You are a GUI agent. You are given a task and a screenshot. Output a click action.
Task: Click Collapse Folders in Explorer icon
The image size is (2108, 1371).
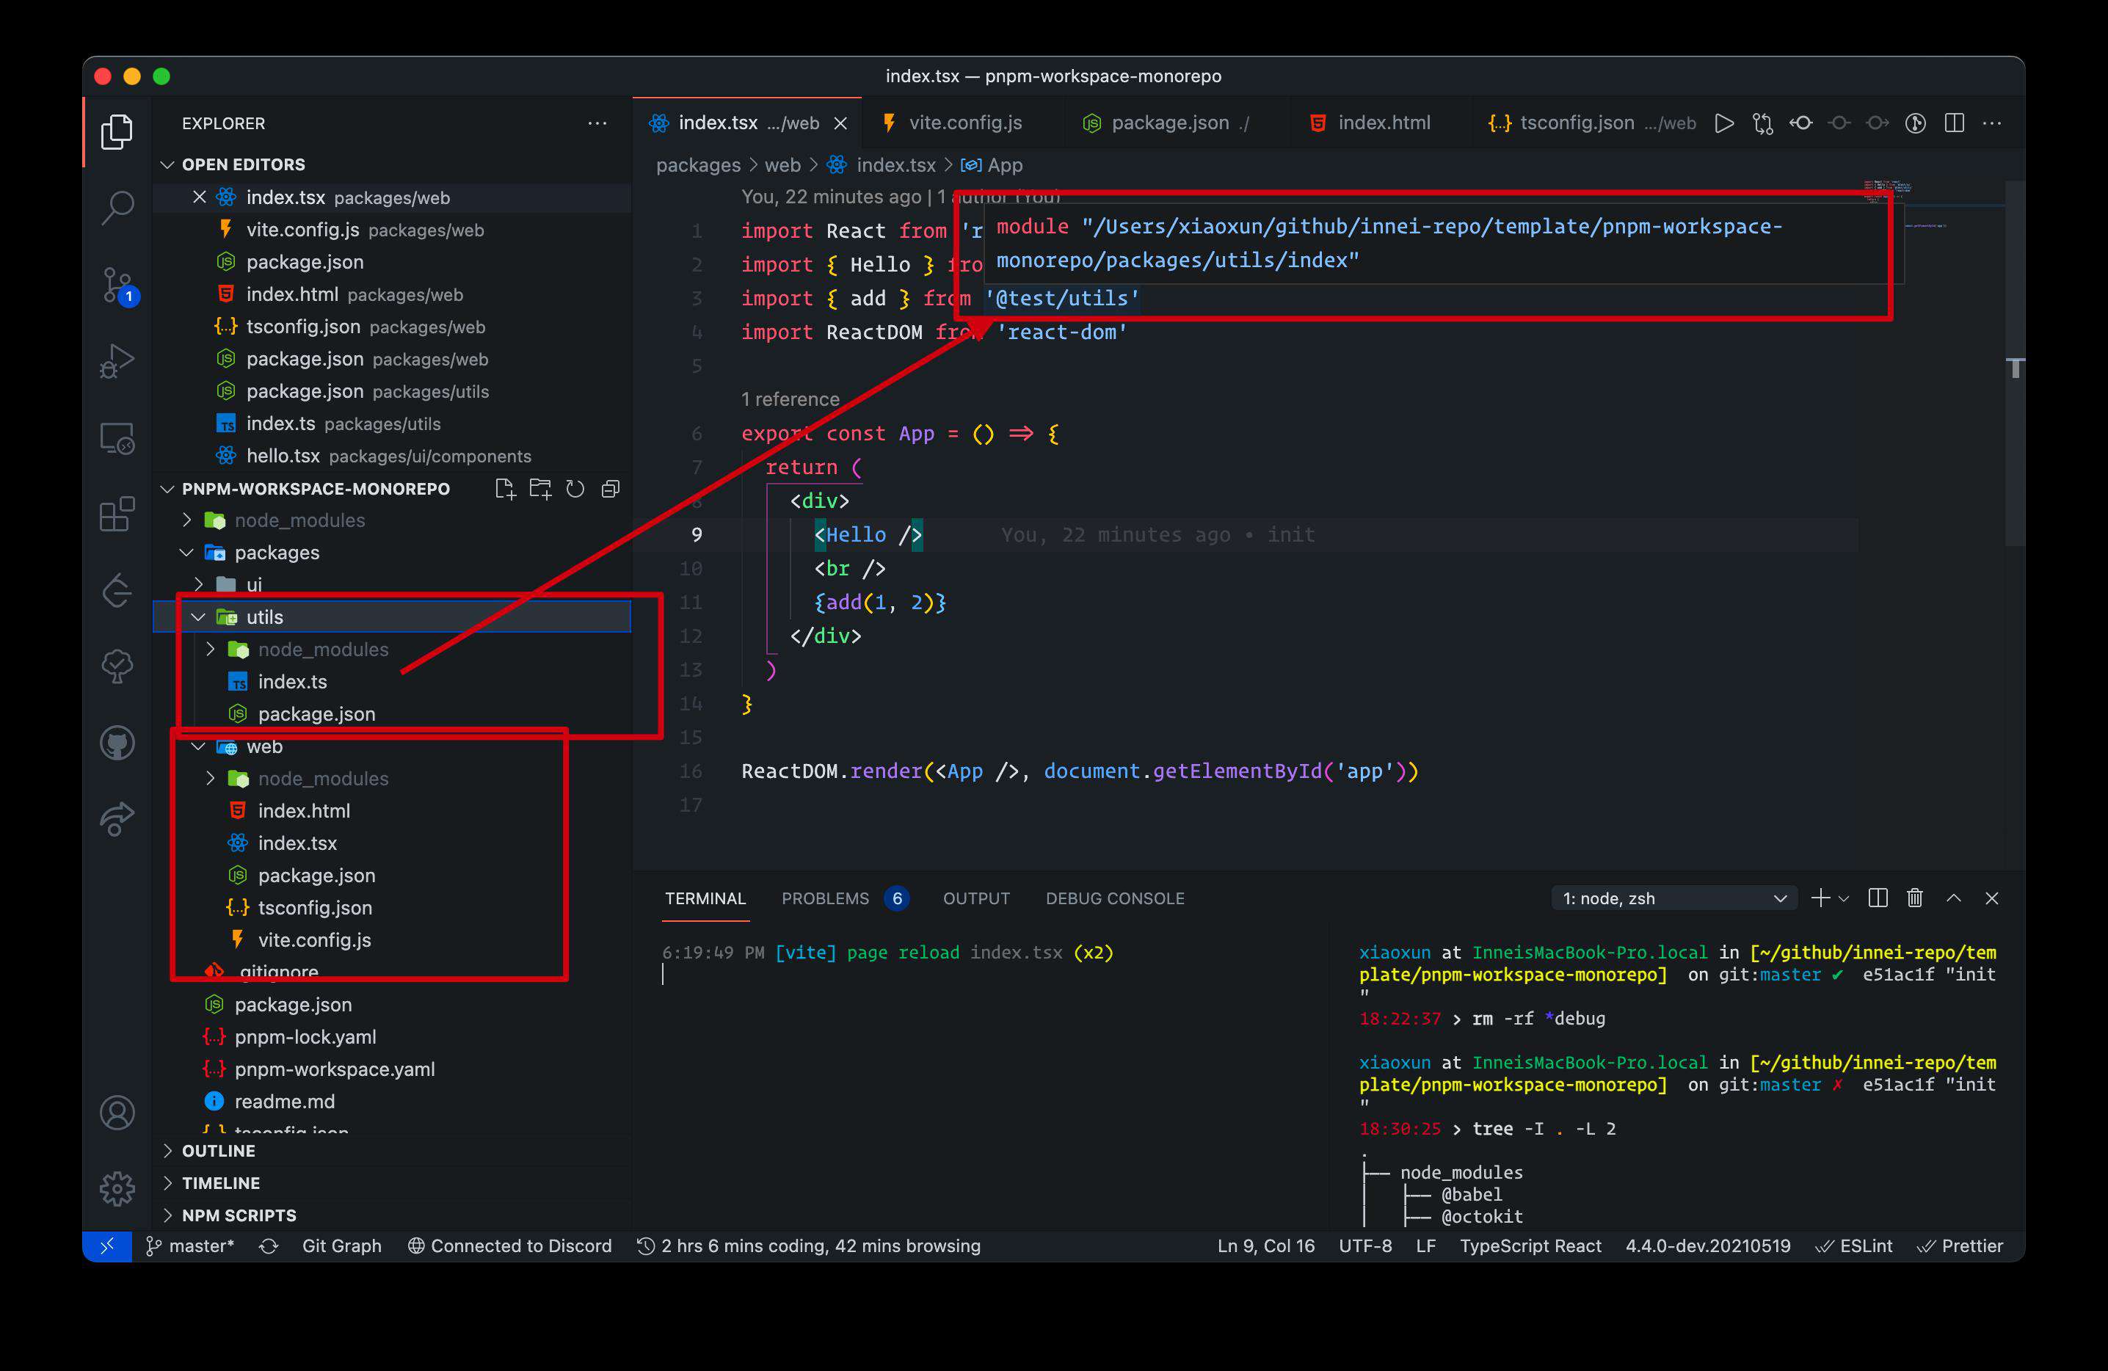610,489
